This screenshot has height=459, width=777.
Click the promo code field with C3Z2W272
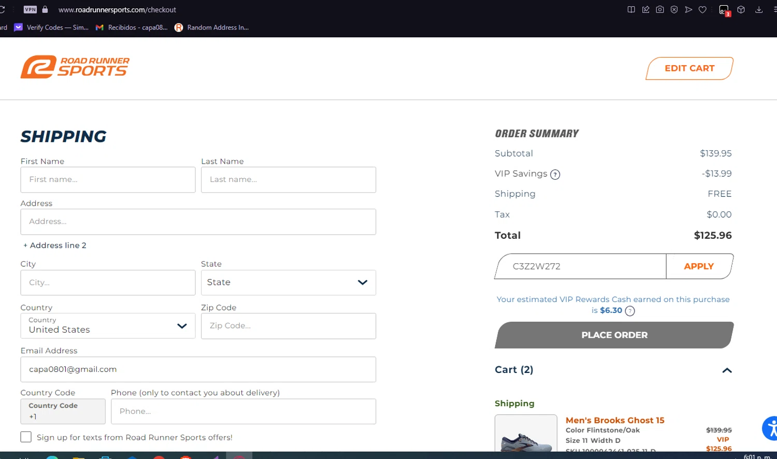tap(581, 266)
